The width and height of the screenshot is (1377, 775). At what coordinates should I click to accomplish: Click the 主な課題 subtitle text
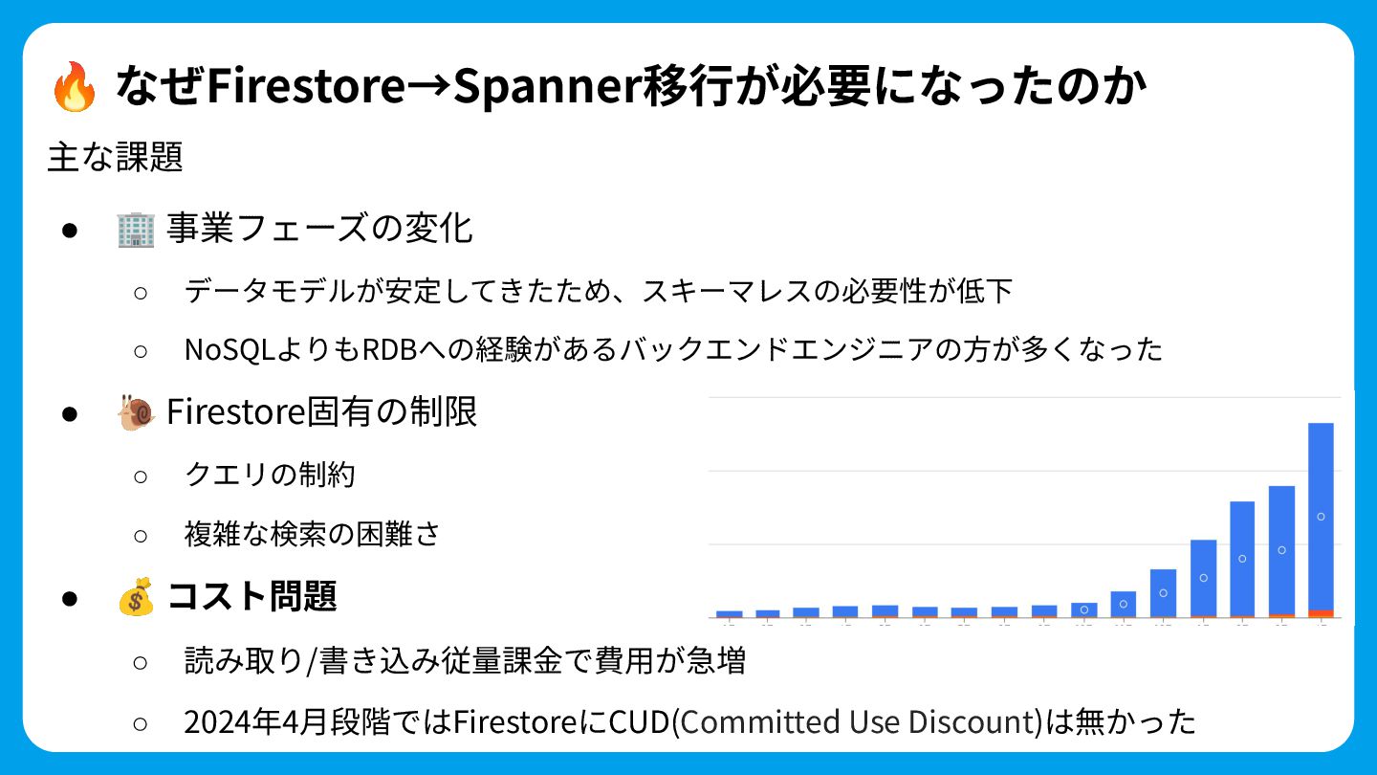115,157
